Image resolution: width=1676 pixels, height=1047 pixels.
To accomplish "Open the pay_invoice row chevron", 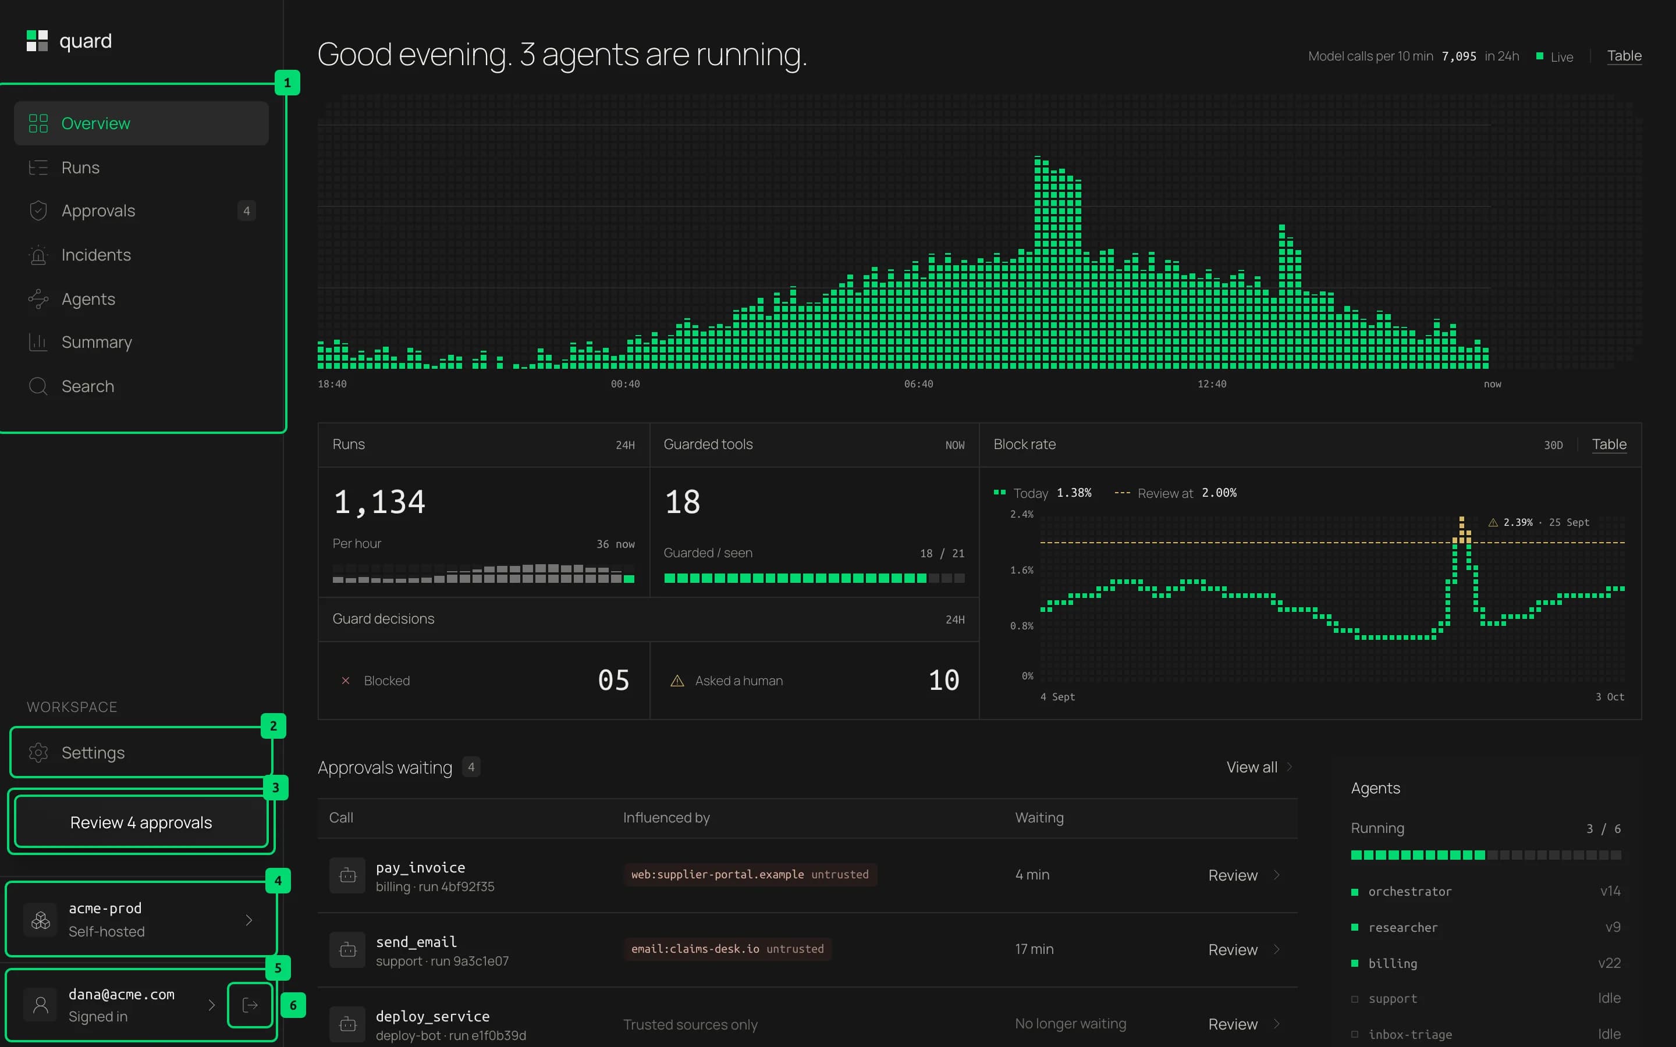I will tap(1276, 875).
